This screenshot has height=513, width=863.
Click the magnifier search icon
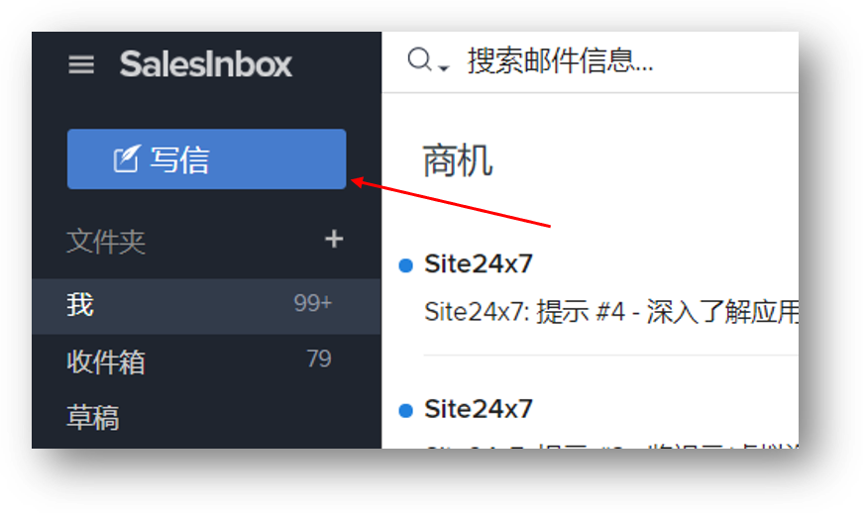(x=419, y=59)
